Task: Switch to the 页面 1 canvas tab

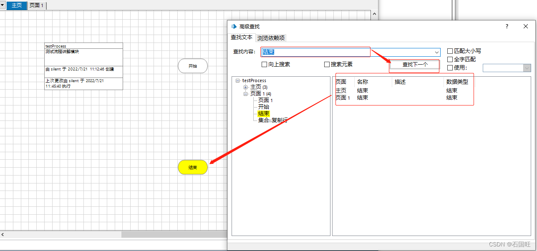Action: (37, 5)
